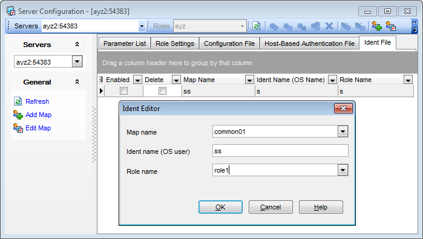Screen dimensions: 423x239
Task: Switch to the Parameter List tab
Action: [125, 43]
